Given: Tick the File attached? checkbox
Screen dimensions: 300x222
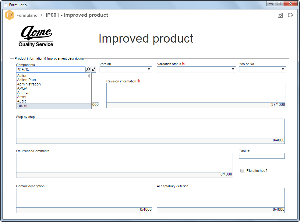Looking at the screenshot, I should pyautogui.click(x=242, y=171).
